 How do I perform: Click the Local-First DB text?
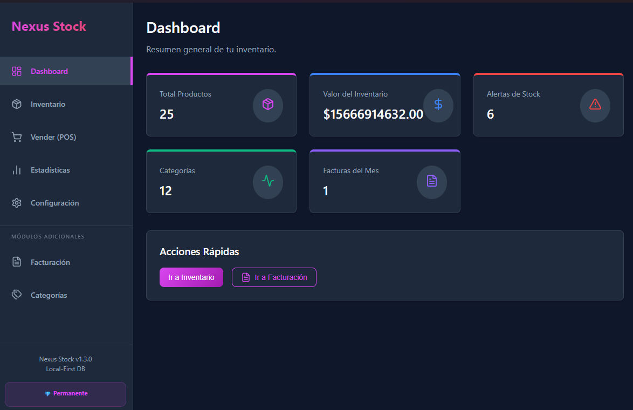[x=65, y=369]
